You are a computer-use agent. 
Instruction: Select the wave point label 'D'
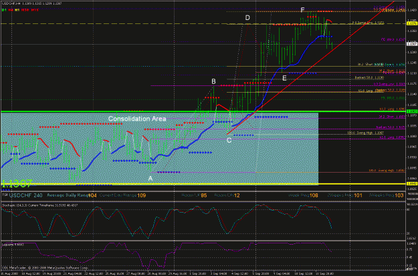pos(247,18)
